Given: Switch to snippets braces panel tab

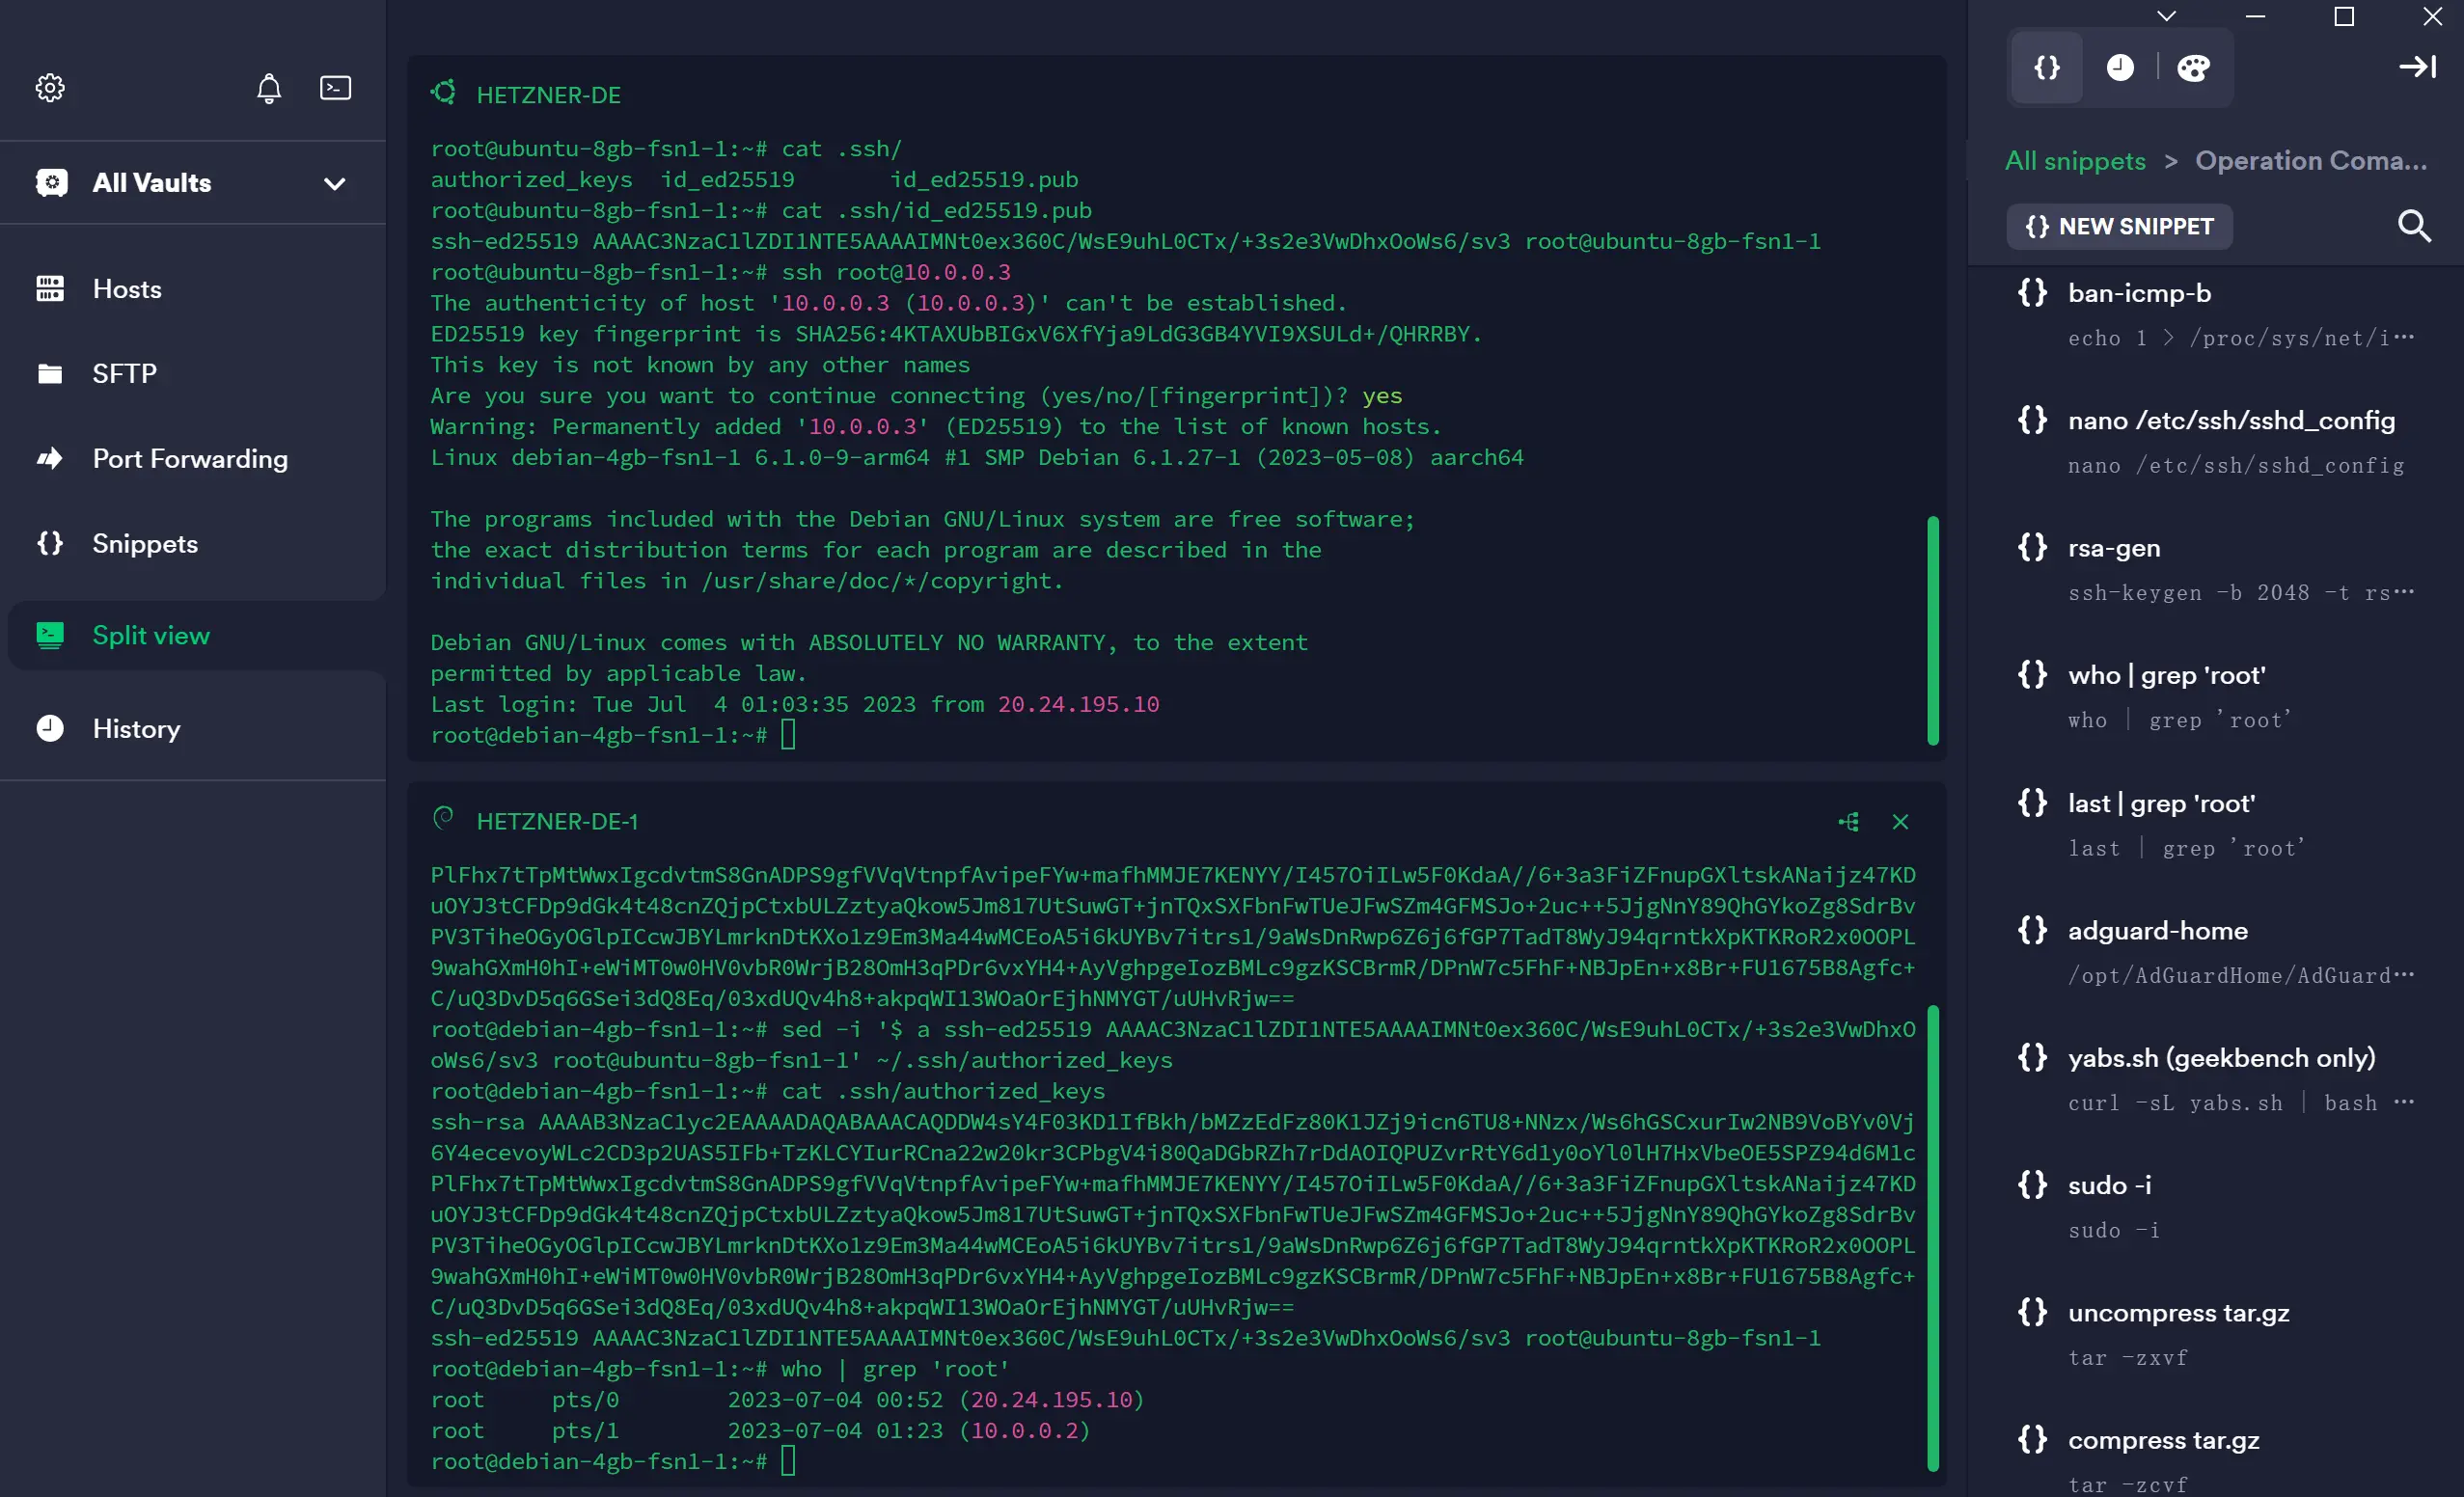Looking at the screenshot, I should pos(2046,68).
